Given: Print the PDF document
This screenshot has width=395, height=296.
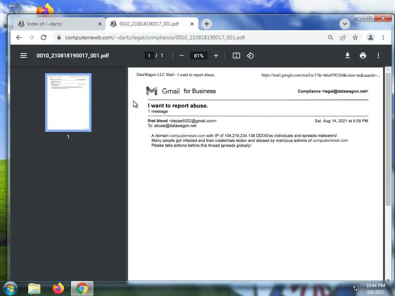Looking at the screenshot, I should pyautogui.click(x=363, y=55).
